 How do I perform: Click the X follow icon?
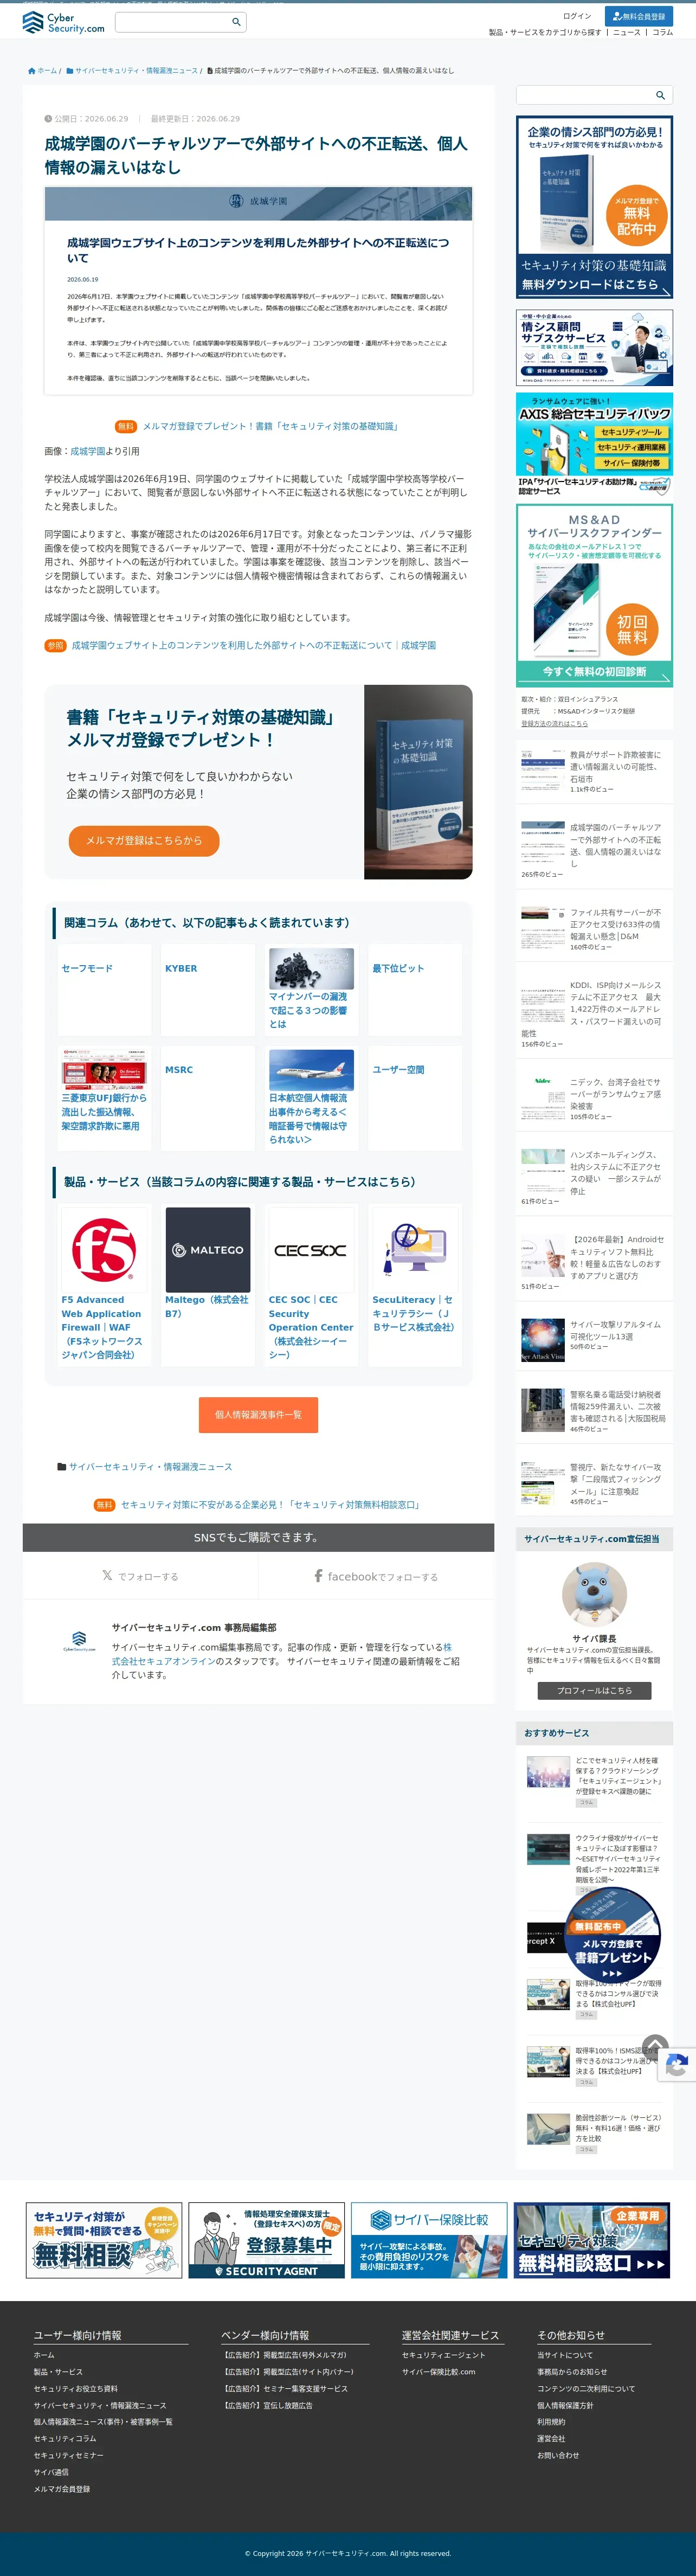coord(107,1575)
